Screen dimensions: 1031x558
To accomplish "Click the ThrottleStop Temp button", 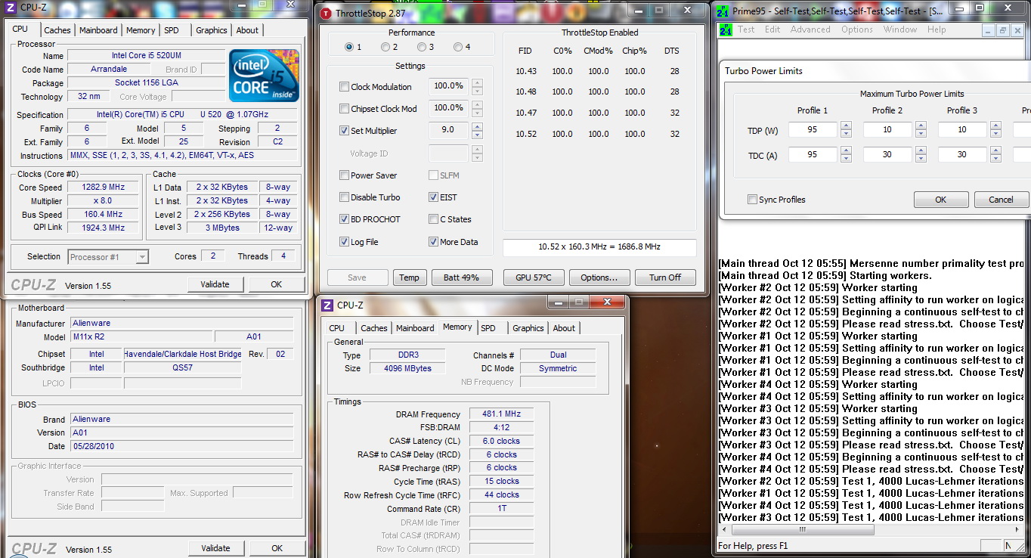I will pos(410,277).
